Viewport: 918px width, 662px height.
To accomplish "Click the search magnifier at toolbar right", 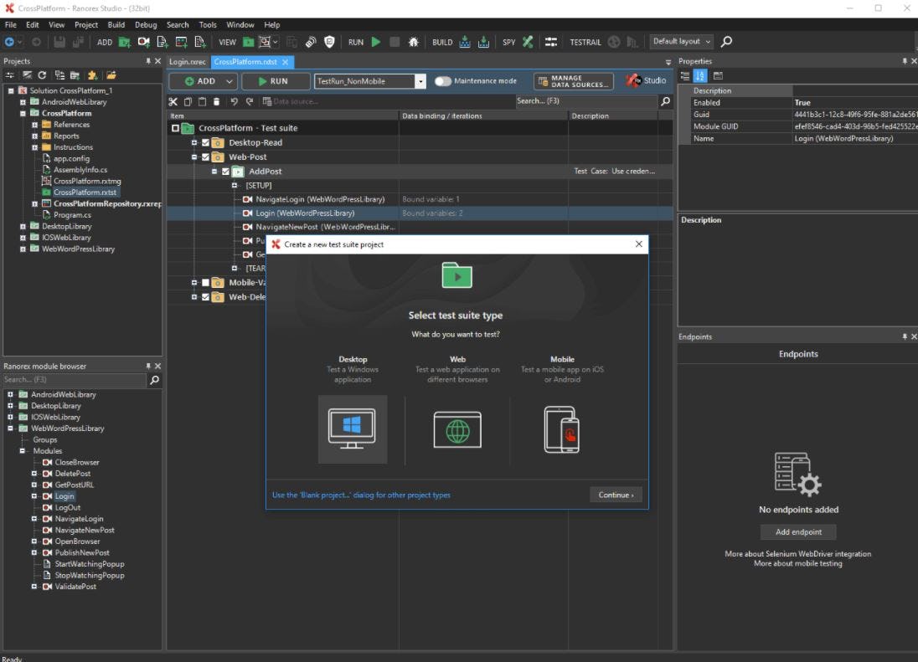I will tap(725, 41).
